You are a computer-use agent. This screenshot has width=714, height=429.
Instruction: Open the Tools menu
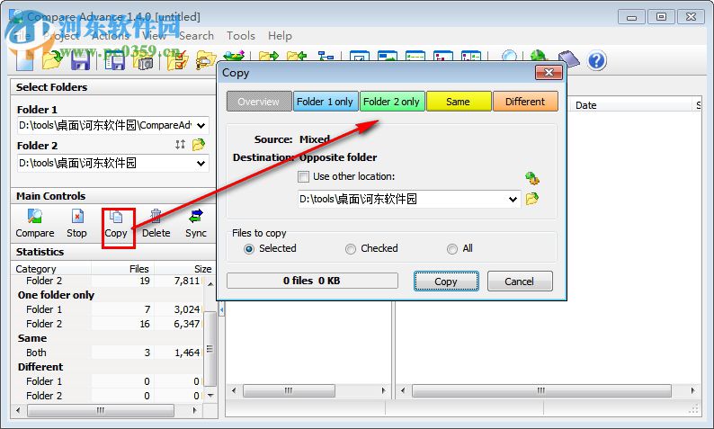(241, 35)
